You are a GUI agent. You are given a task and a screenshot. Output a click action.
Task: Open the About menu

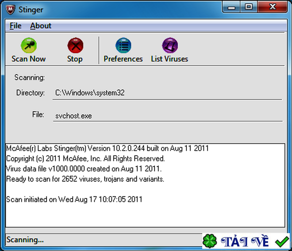(x=40, y=26)
